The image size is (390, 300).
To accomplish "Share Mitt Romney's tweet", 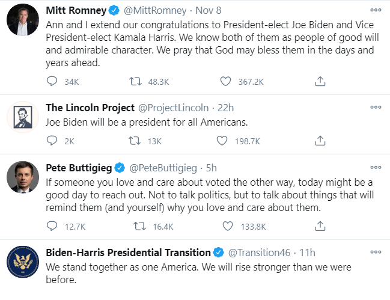I will (x=320, y=81).
